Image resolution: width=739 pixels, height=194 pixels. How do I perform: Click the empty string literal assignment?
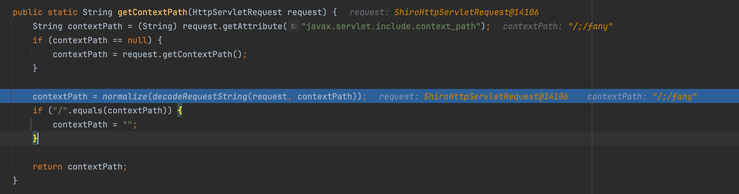click(127, 125)
